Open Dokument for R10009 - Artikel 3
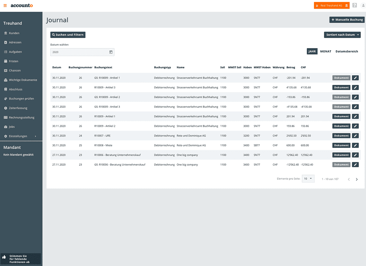Viewport: 366px width, 266px height. (341, 87)
